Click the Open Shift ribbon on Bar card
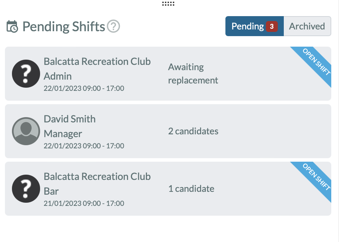Screen dimensions: 339x242 coord(316,177)
